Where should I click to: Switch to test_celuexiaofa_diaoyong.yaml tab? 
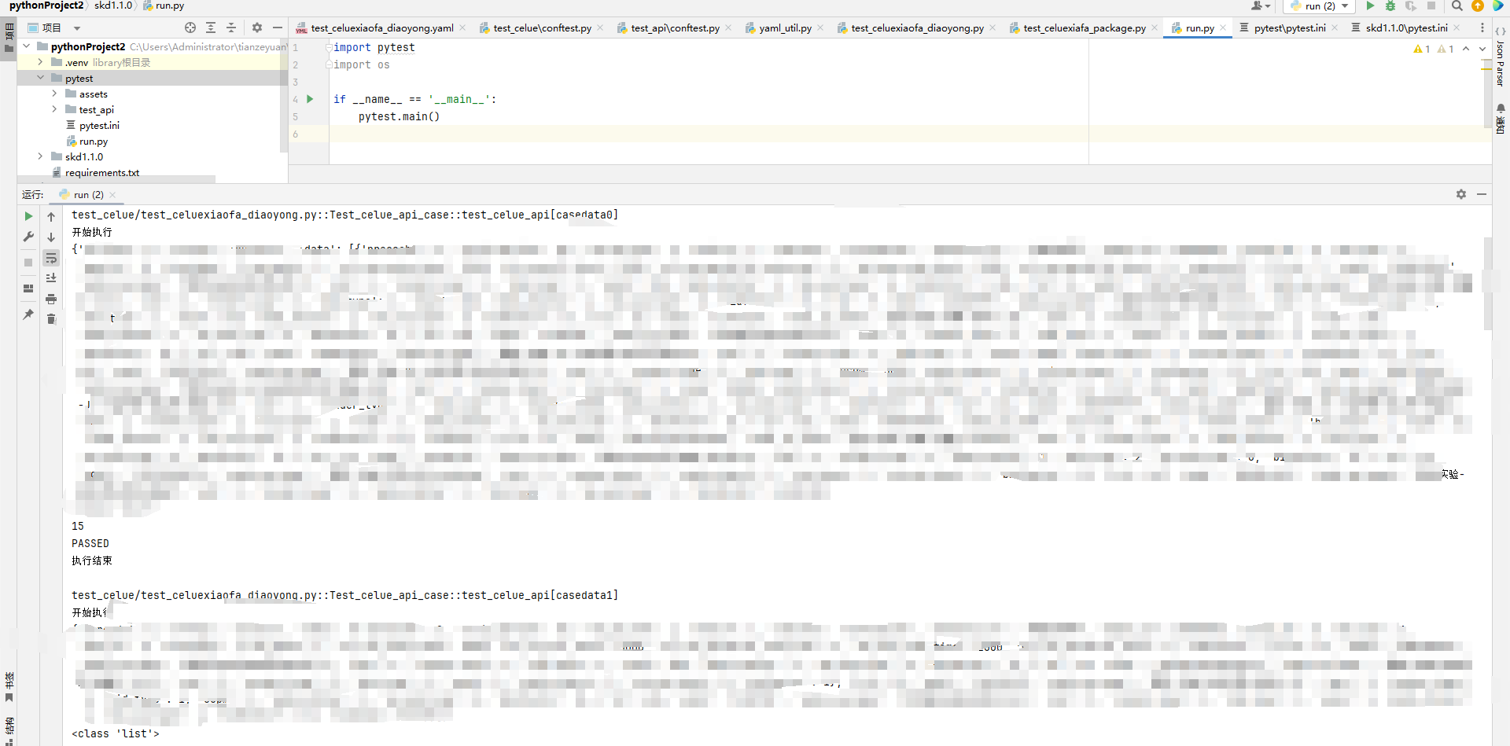[382, 28]
